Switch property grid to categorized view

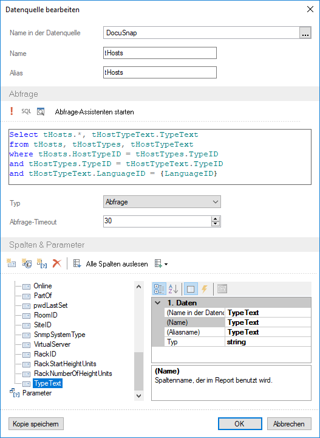point(160,289)
